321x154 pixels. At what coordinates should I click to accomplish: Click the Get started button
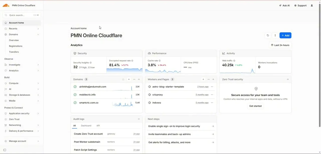point(255,106)
